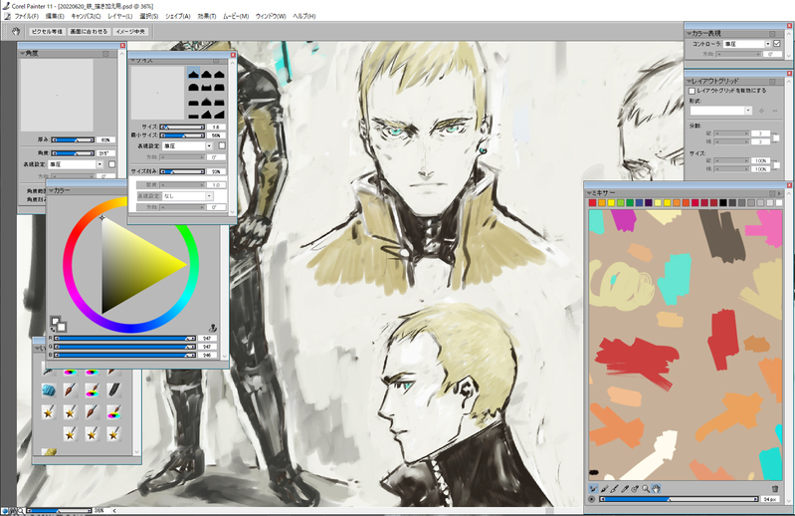
Task: Adjust the Mixer brush size slider
Action: [679, 499]
